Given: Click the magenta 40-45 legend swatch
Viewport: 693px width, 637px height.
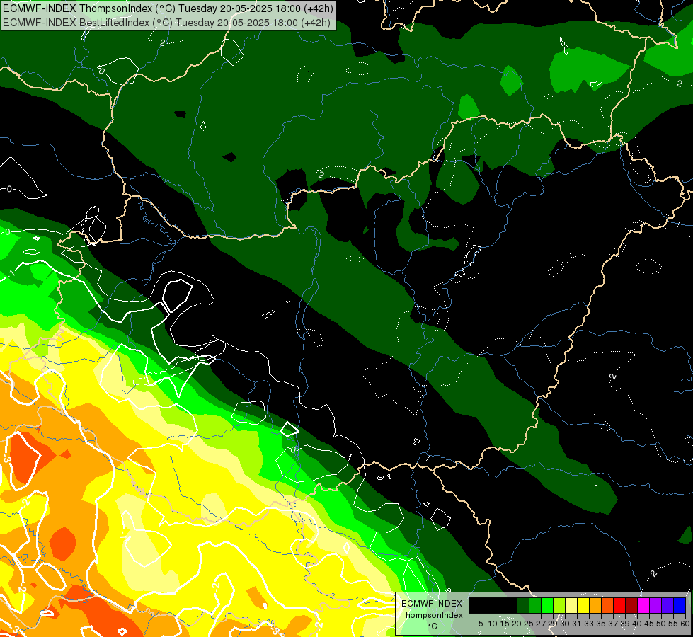Looking at the screenshot, I should [643, 606].
